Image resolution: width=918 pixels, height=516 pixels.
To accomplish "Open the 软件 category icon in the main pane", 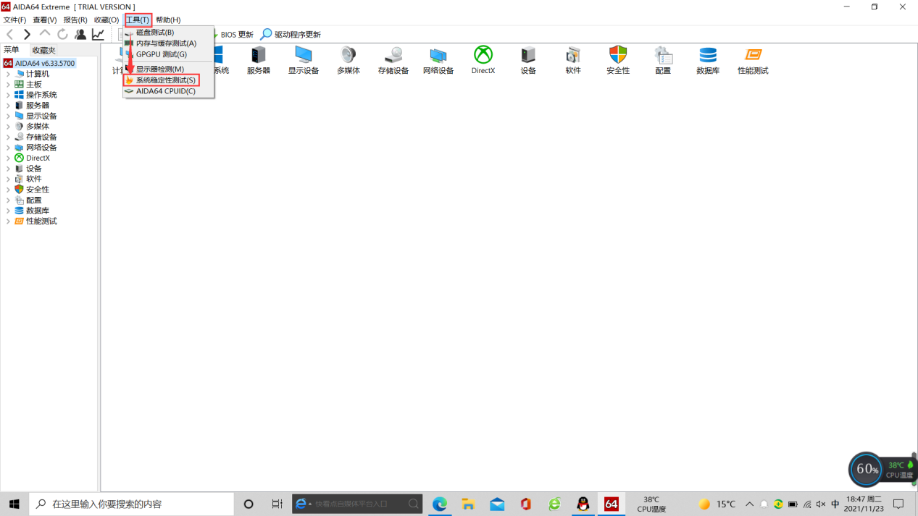I will coord(573,60).
